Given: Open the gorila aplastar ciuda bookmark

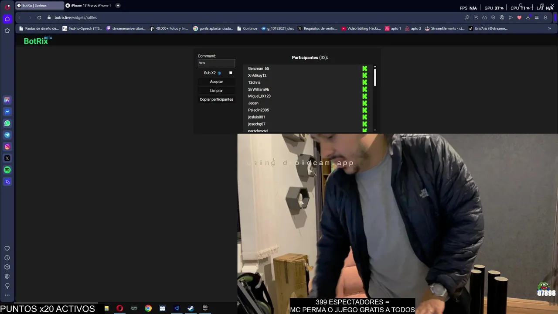Looking at the screenshot, I should point(213,28).
